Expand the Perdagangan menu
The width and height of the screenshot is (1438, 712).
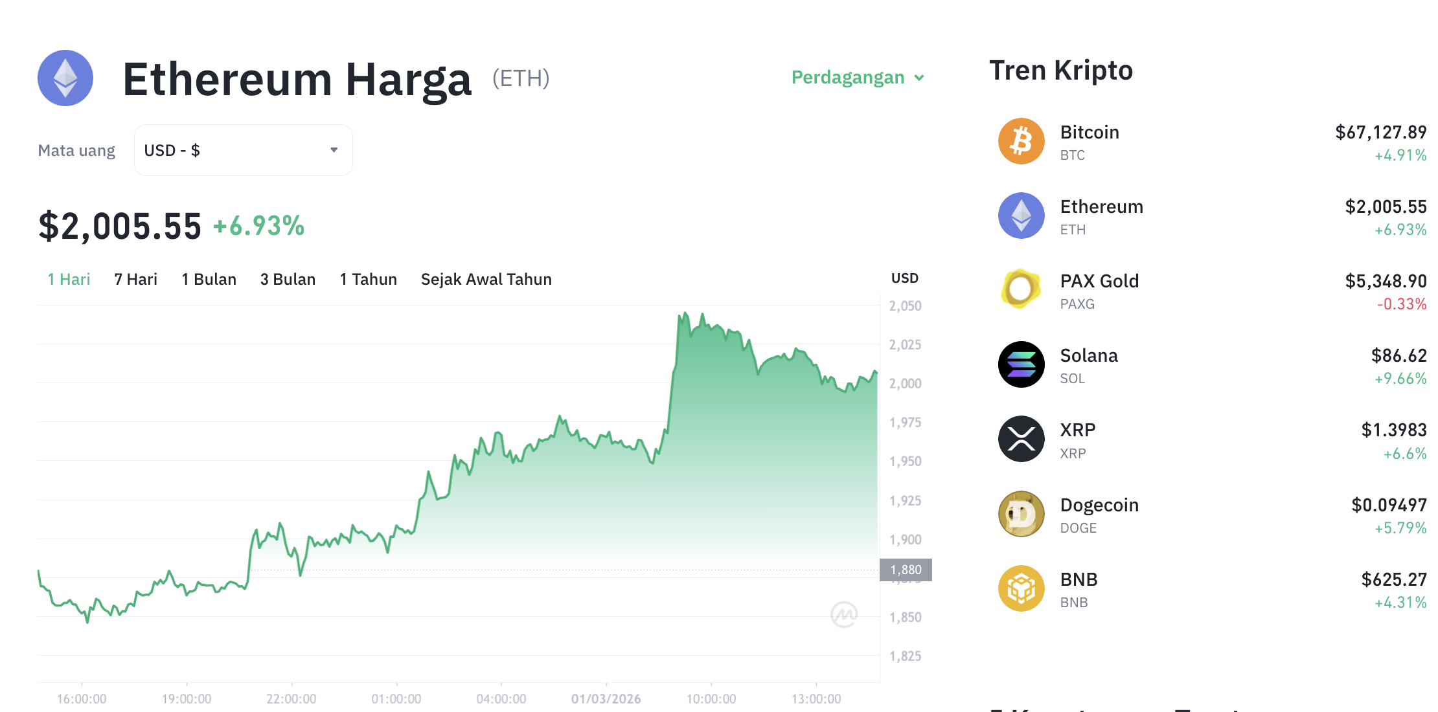click(x=858, y=77)
